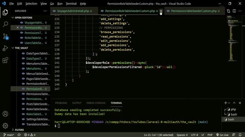Change end of line sequence LF
245x137 pixels.
[203, 135]
